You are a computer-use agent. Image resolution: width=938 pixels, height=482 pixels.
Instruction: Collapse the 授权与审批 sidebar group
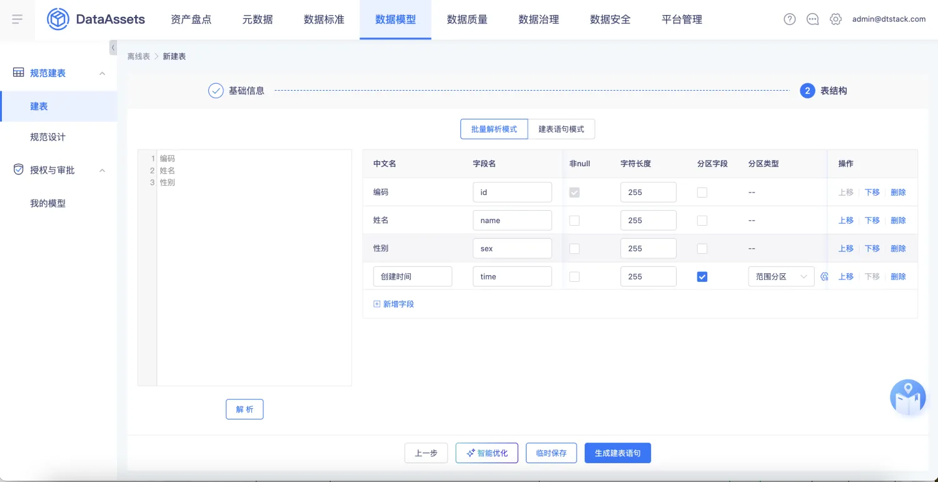(x=103, y=170)
